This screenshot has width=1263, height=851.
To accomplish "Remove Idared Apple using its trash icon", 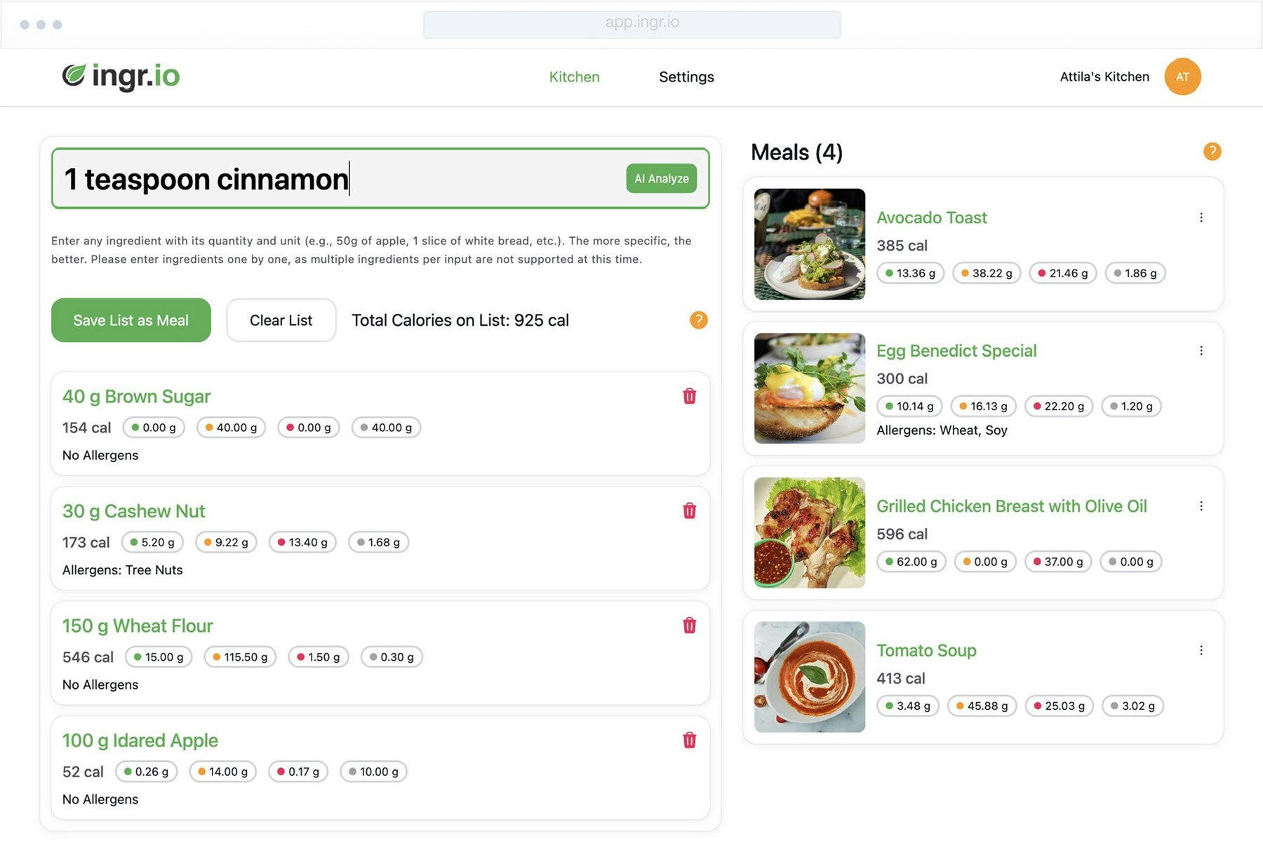I will (x=690, y=739).
